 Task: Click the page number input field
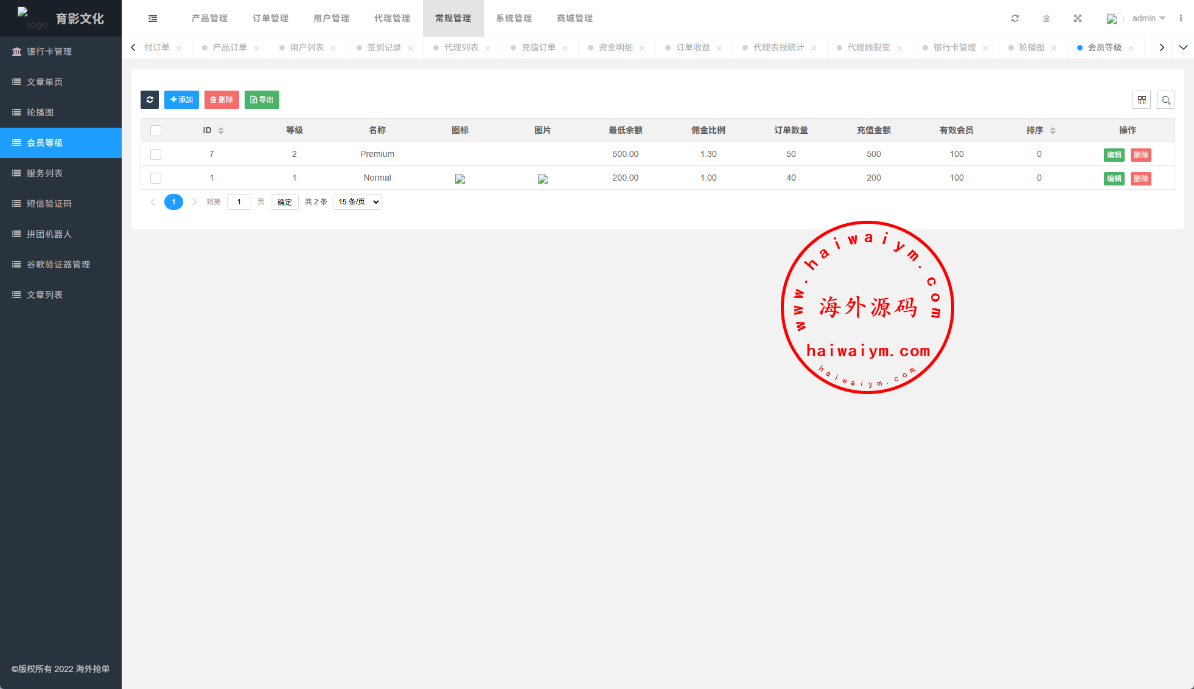239,202
